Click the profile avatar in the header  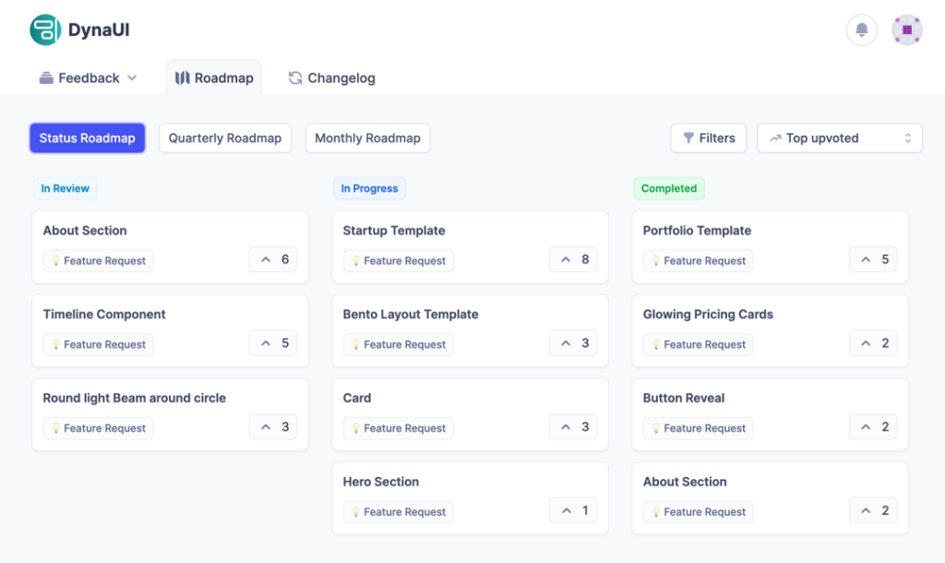tap(908, 30)
